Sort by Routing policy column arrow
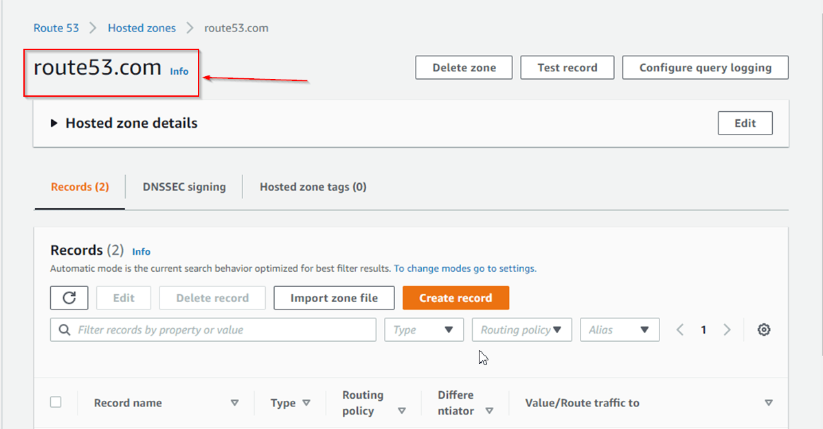 point(401,411)
